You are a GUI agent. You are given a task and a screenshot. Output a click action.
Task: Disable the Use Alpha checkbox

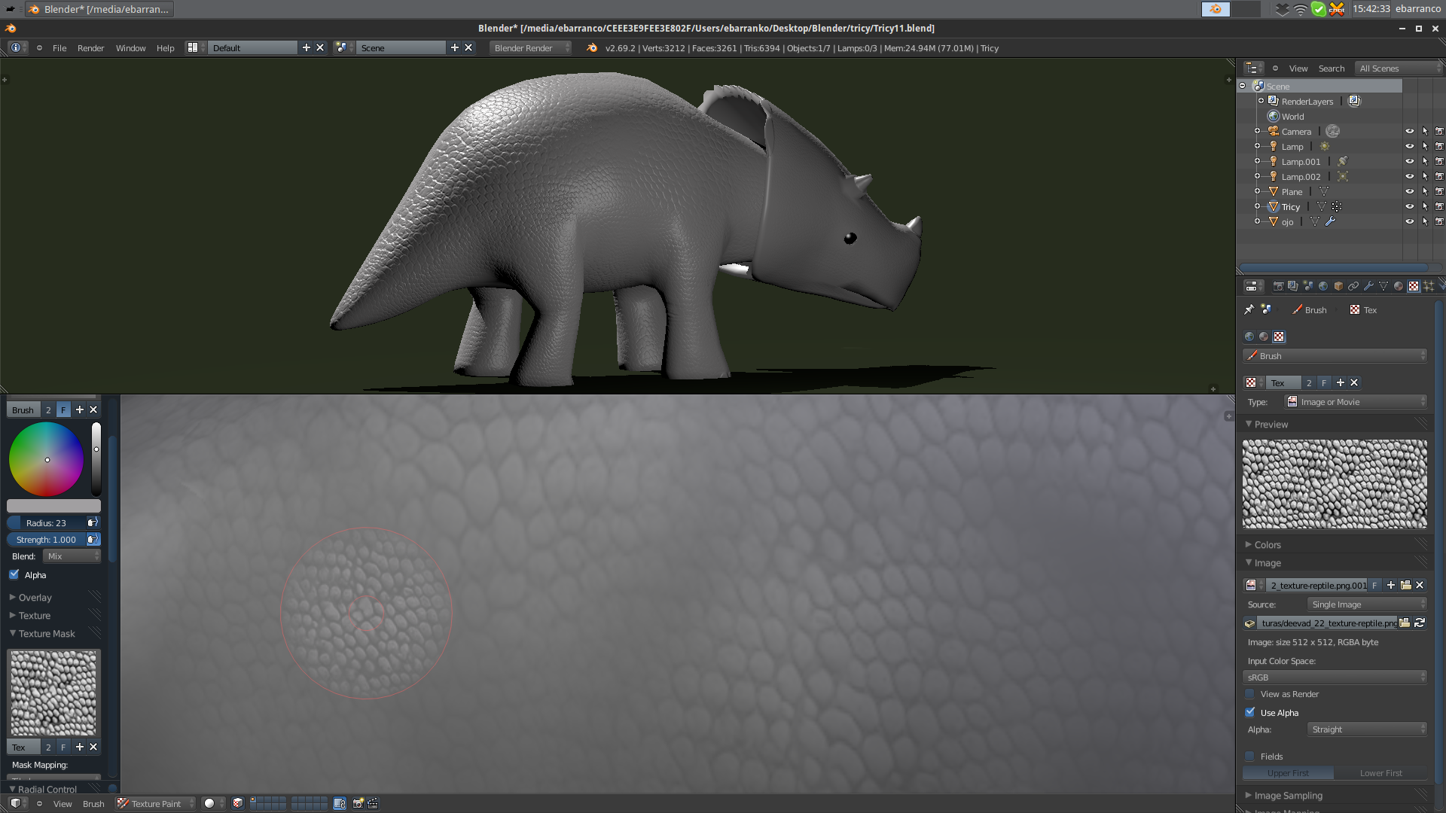pos(1250,712)
